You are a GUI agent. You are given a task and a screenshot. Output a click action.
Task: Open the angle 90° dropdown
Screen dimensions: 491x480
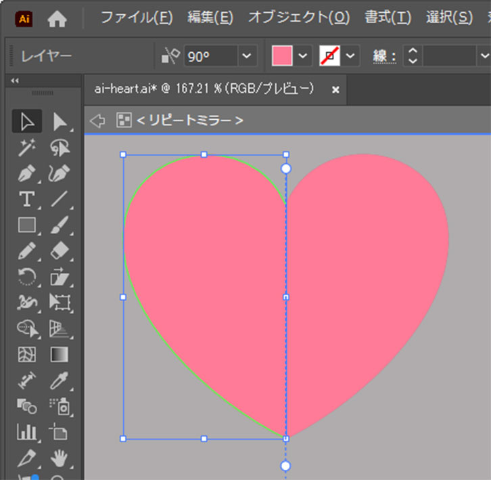[248, 57]
